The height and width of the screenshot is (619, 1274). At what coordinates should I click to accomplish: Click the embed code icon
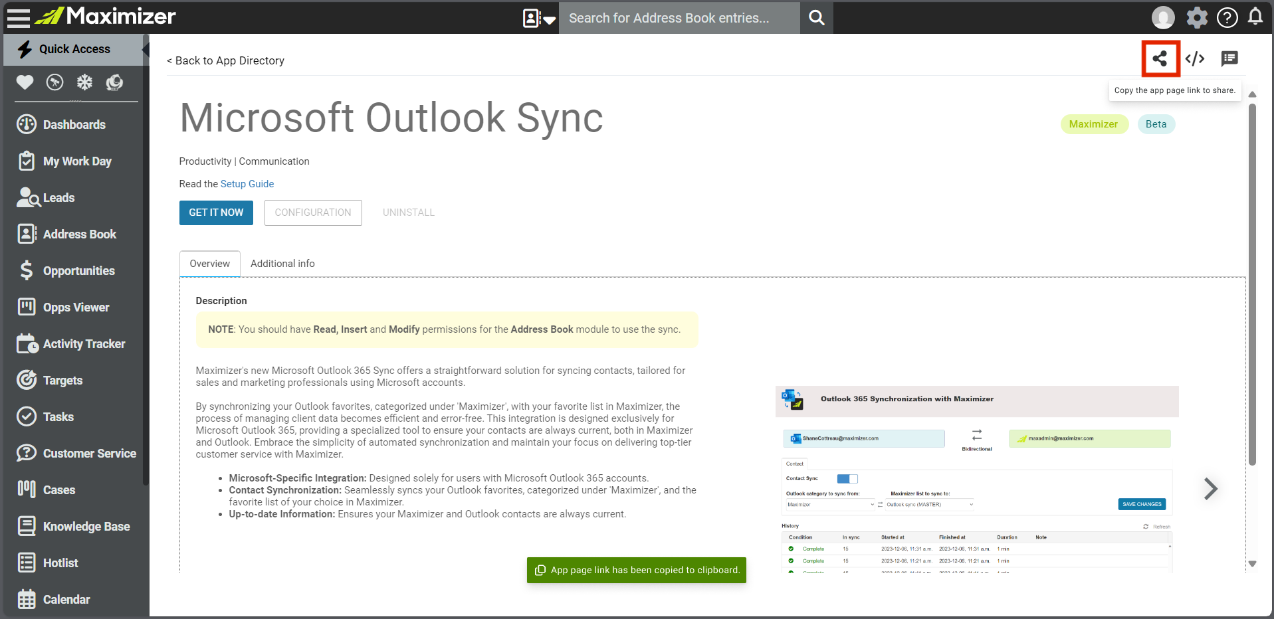[1195, 58]
